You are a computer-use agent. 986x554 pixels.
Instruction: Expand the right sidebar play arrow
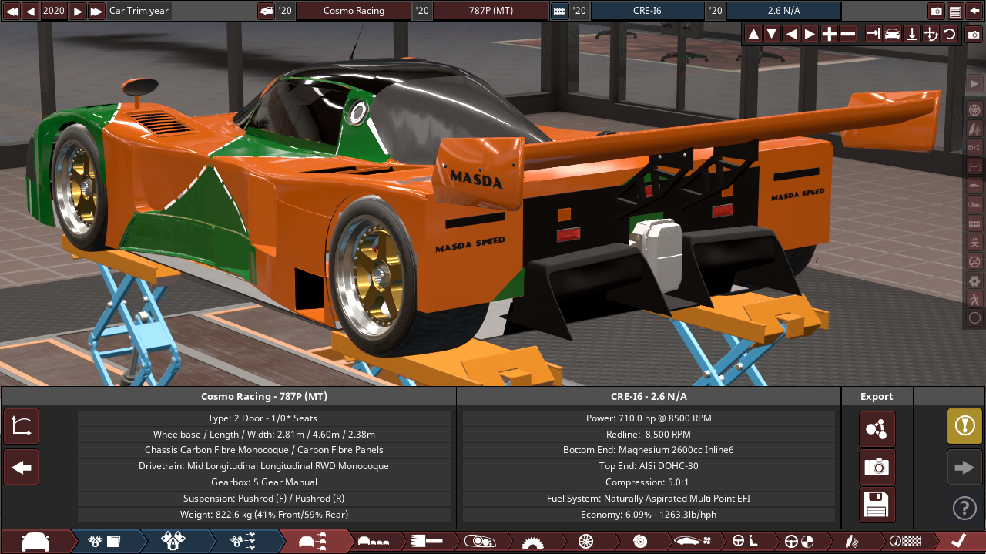tap(974, 84)
